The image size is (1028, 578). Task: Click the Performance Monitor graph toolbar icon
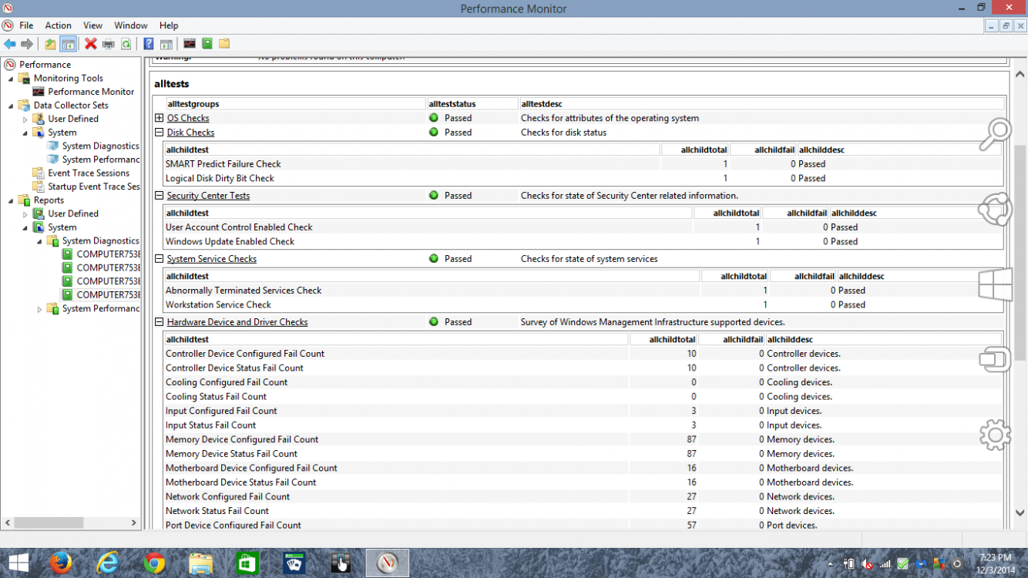[190, 44]
